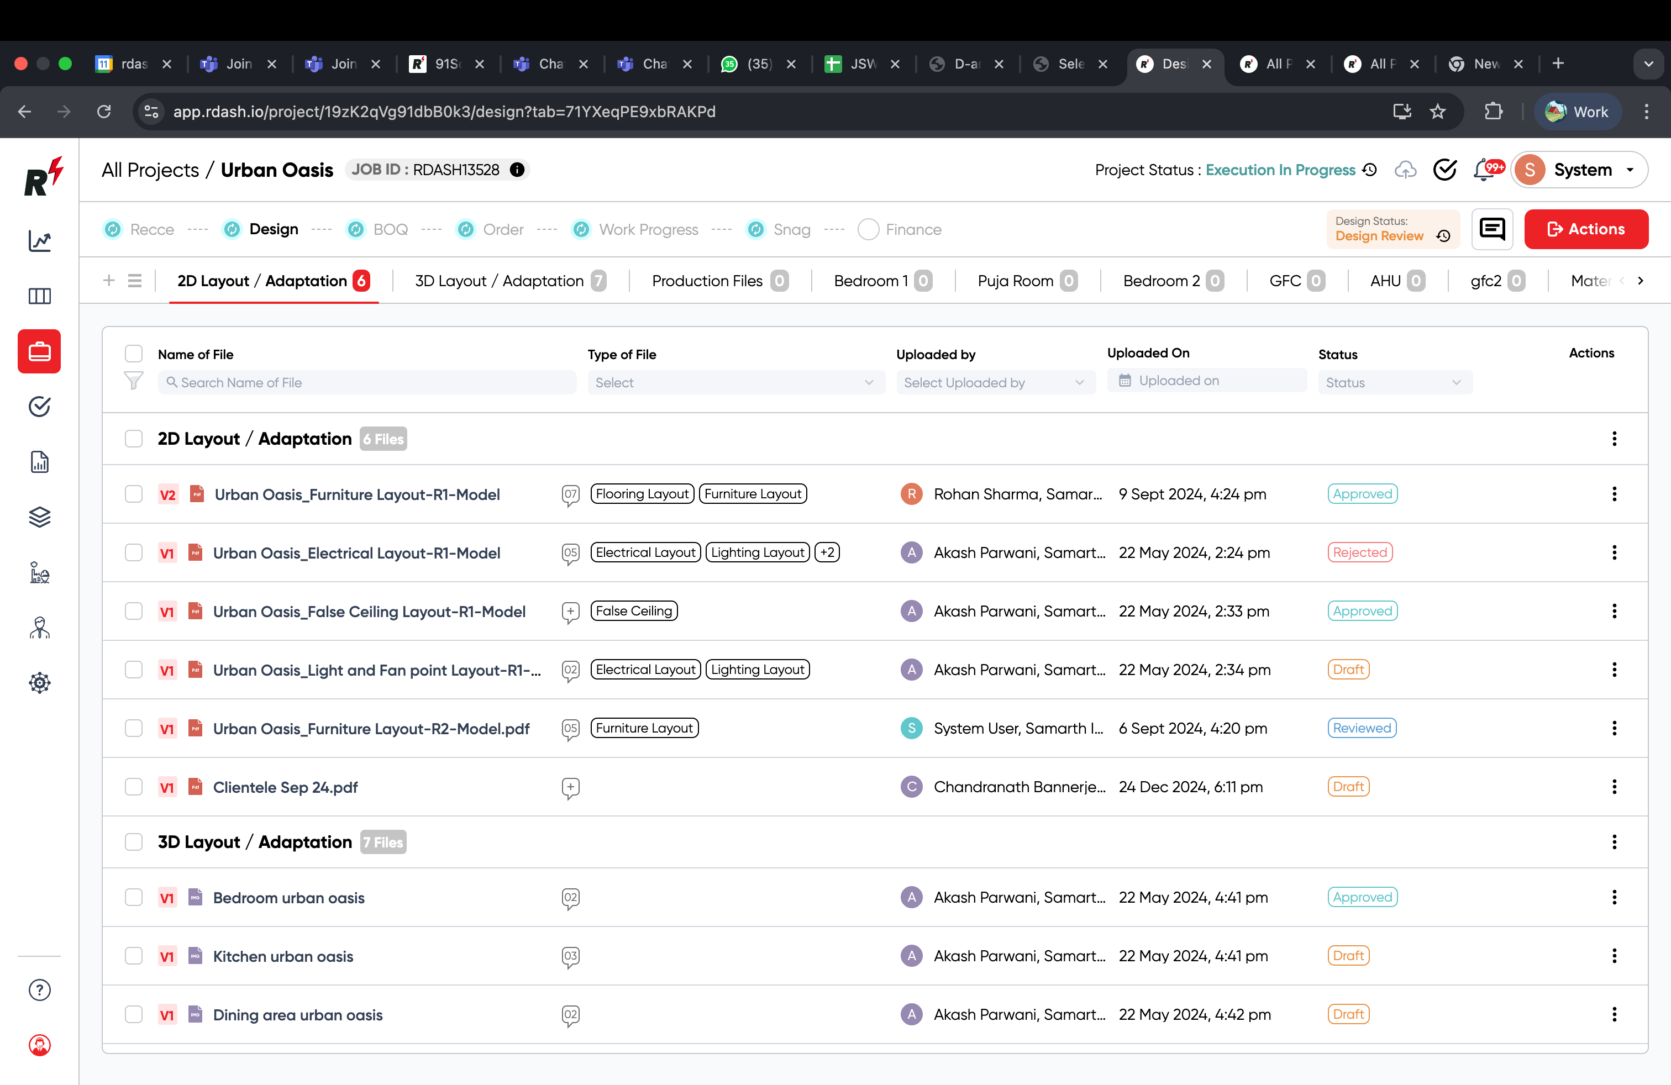Open the analytics trend chart panel

(39, 241)
